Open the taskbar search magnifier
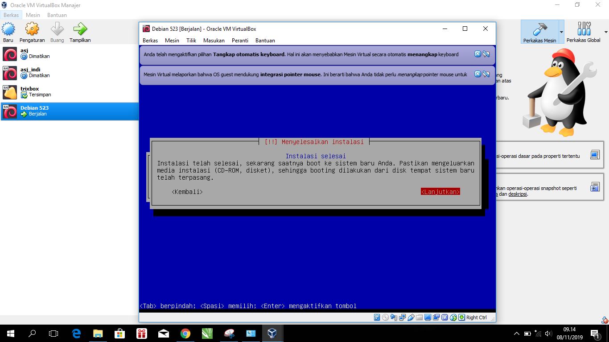This screenshot has width=609, height=342. tap(32, 333)
